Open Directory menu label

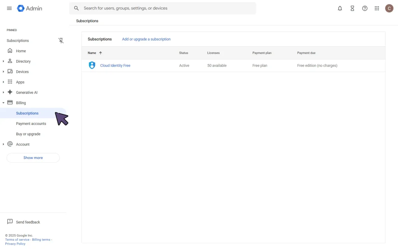pyautogui.click(x=23, y=61)
